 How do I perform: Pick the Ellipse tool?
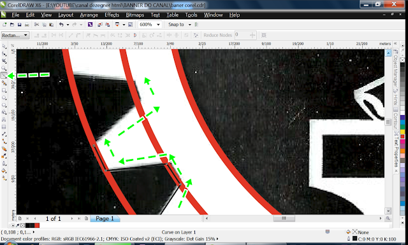(4, 98)
